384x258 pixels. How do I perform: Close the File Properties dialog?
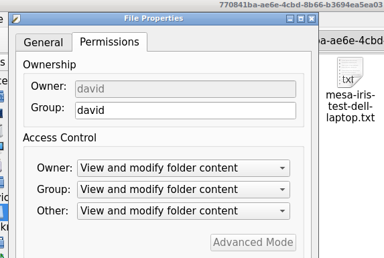tap(312, 19)
